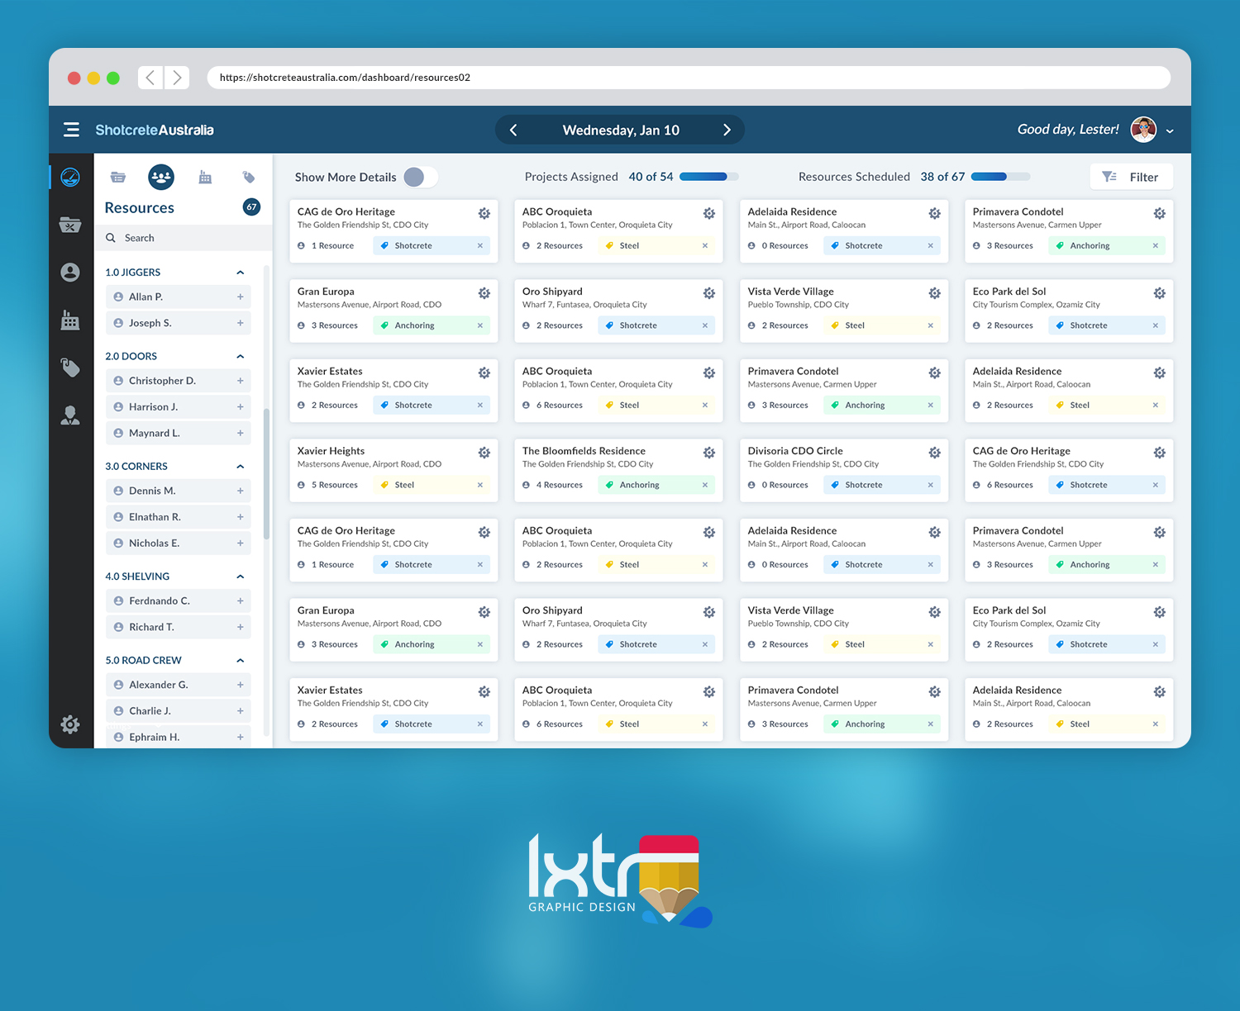The image size is (1240, 1011).
Task: Collapse the 5.0 ROAD CREW group
Action: point(241,661)
